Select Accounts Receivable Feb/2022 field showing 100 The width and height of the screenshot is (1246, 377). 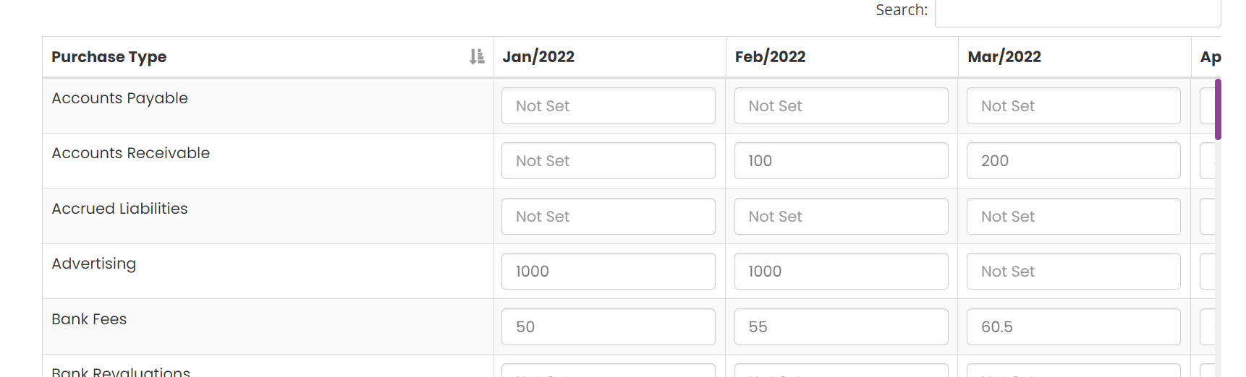coord(842,160)
